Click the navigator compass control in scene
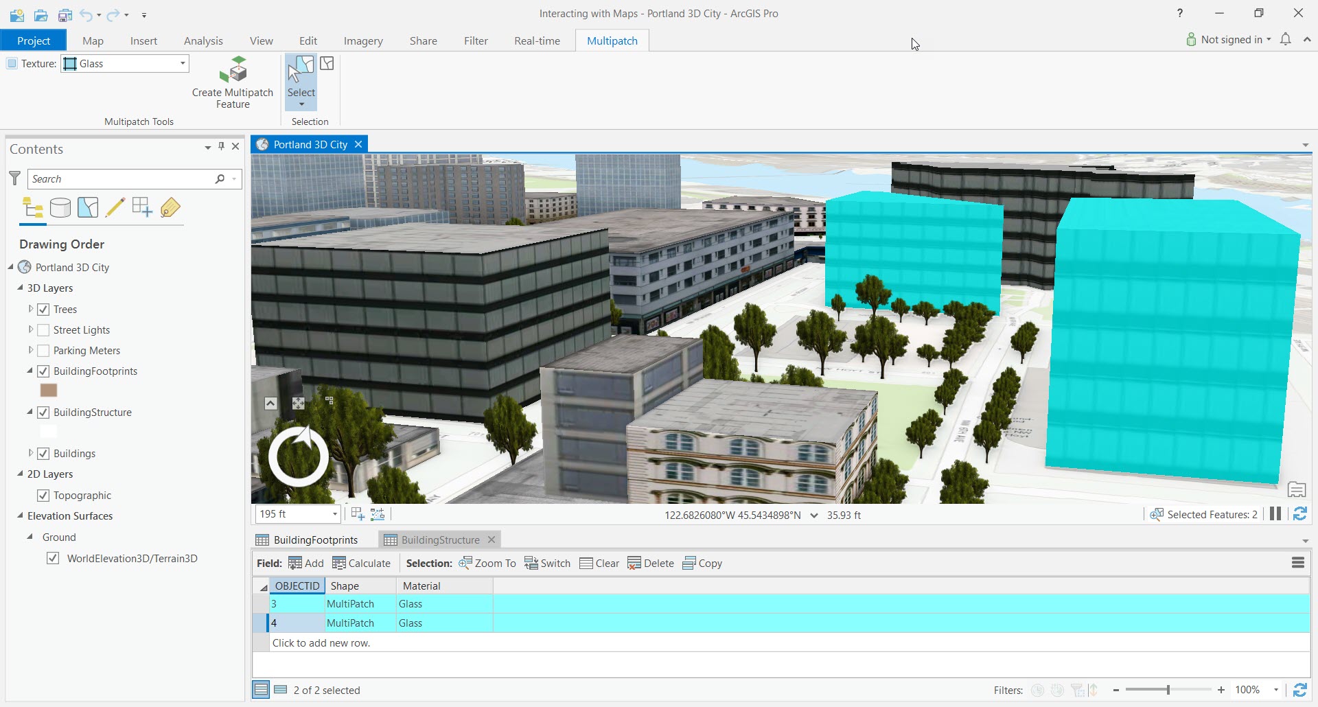This screenshot has width=1318, height=707. click(299, 456)
